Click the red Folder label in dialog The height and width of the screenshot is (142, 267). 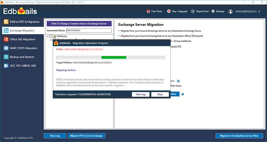pos(60,49)
